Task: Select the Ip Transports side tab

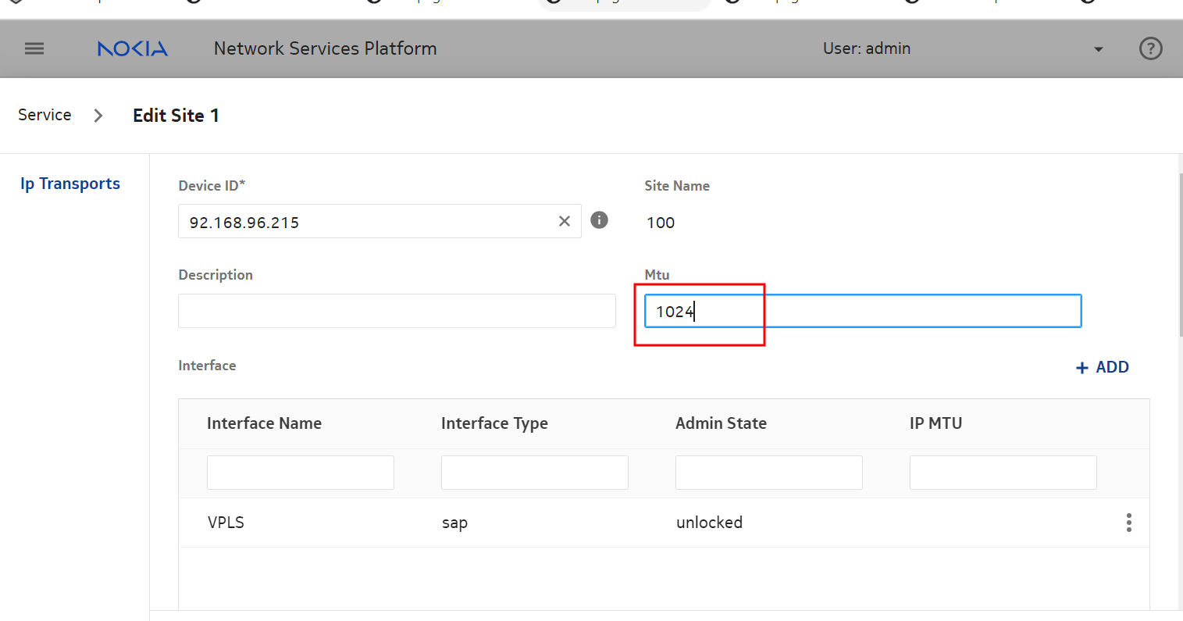Action: point(70,184)
